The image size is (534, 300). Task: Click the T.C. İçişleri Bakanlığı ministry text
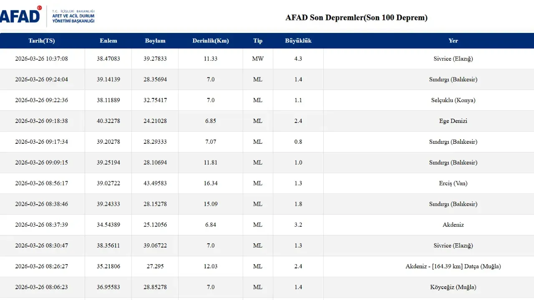point(73,11)
